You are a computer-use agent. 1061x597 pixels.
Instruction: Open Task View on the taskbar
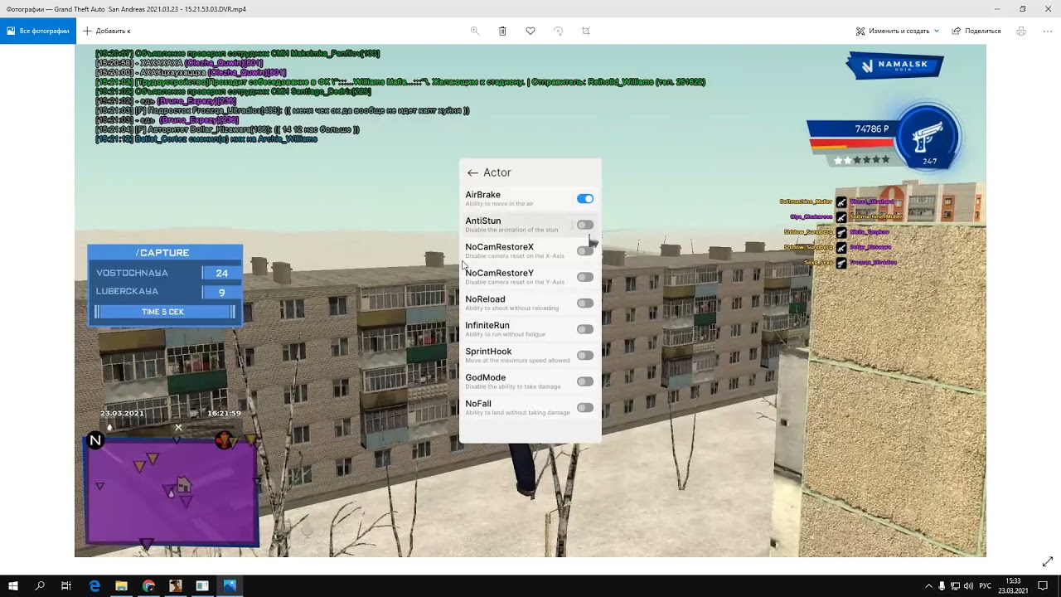coord(66,585)
